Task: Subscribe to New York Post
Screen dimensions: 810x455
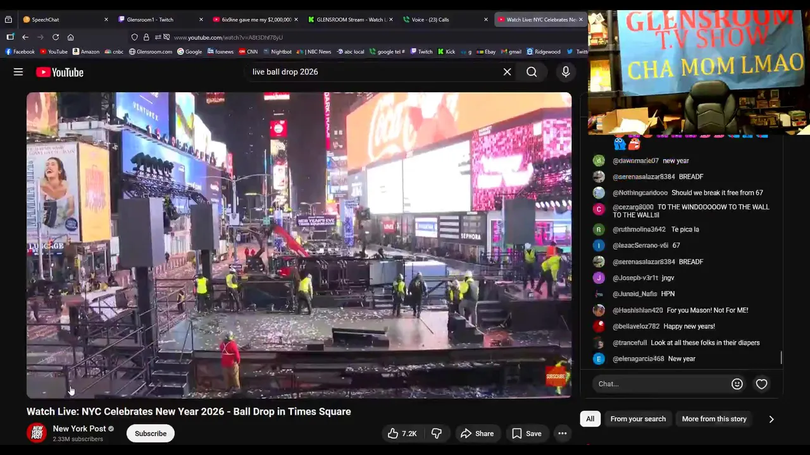Action: [151, 434]
